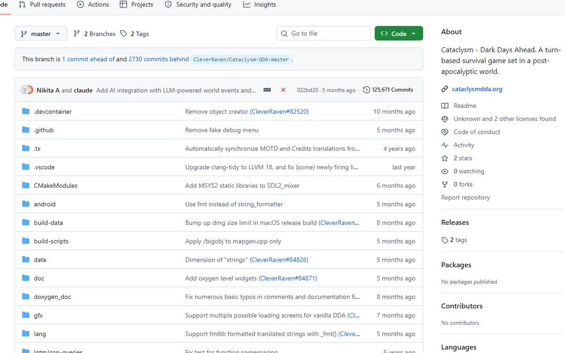Click the Readme book icon
Viewport: 565px width, 353px height.
click(444, 106)
